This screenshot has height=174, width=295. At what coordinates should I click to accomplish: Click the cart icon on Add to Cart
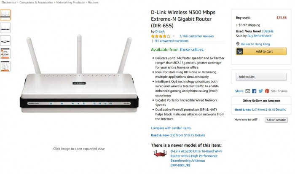click(x=239, y=51)
